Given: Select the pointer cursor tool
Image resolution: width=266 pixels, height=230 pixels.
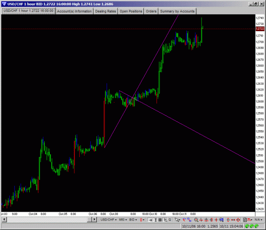Looking at the screenshot, I should [x=178, y=220].
